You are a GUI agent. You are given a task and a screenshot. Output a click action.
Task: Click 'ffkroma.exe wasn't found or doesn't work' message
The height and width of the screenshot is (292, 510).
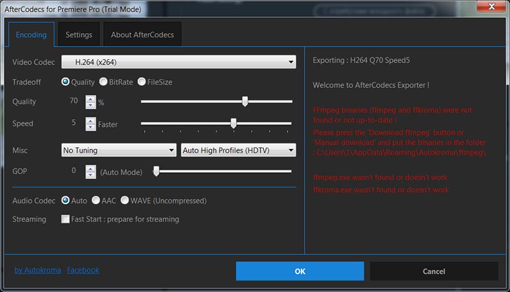coord(381,189)
